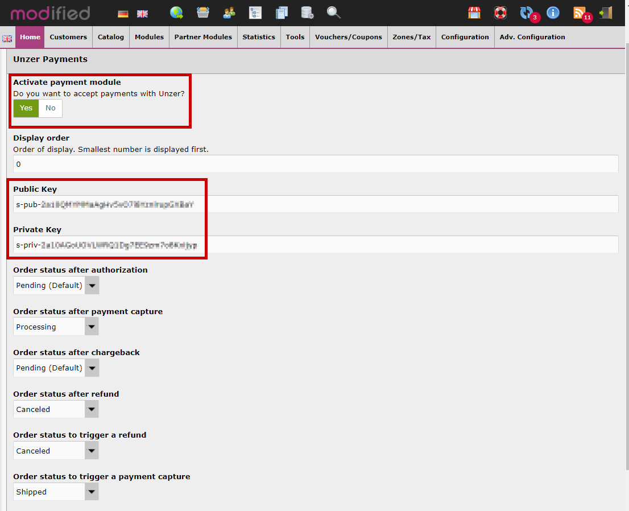This screenshot has height=511, width=629.
Task: Open the Zones/Tax menu
Action: point(412,37)
